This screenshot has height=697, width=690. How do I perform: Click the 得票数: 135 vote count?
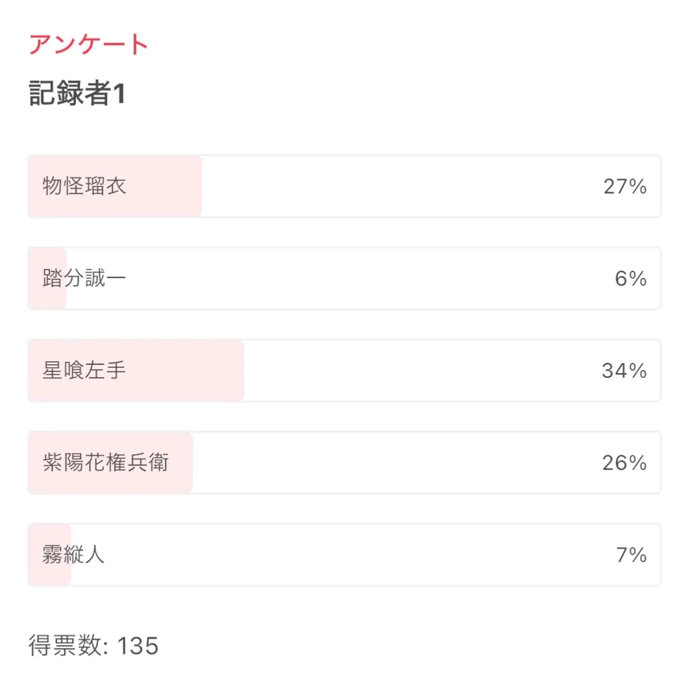pyautogui.click(x=93, y=646)
